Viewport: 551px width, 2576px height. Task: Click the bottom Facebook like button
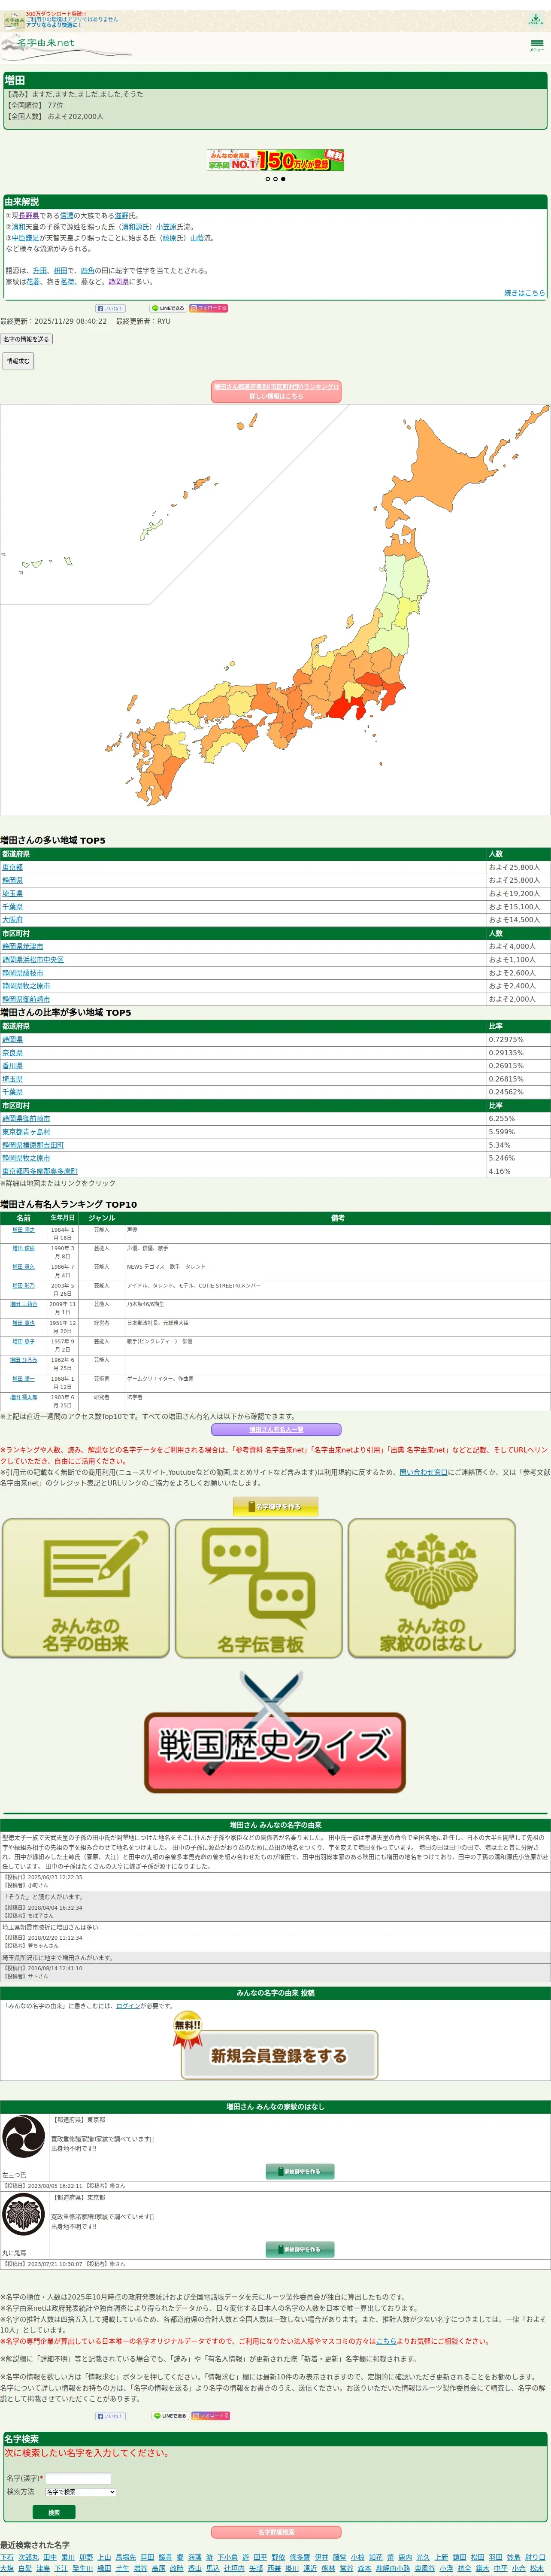(x=110, y=2416)
